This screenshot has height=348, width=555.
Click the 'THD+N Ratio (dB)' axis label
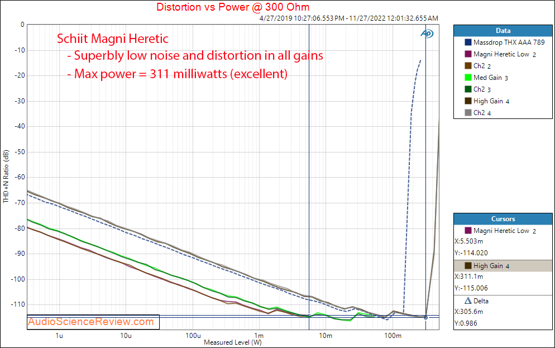click(6, 177)
